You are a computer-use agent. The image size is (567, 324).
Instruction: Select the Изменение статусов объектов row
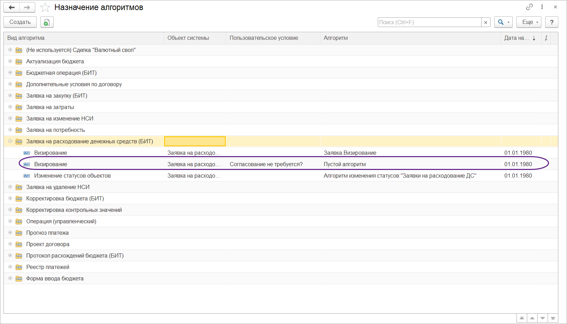coord(72,175)
